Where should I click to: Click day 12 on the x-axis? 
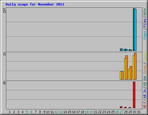tap(56, 112)
